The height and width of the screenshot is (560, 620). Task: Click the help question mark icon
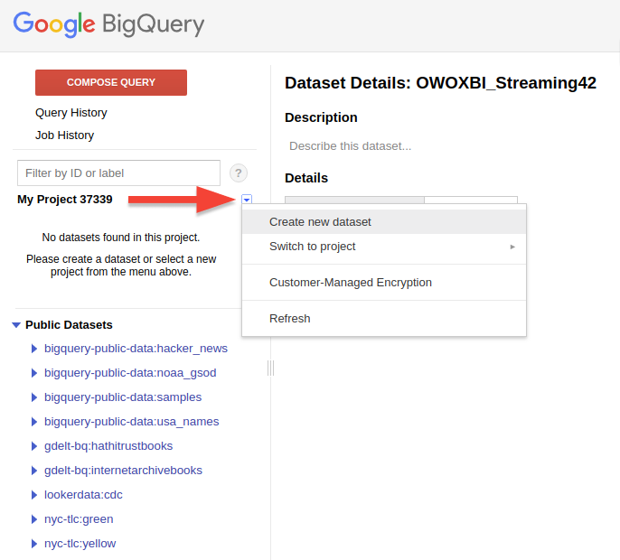click(x=239, y=173)
